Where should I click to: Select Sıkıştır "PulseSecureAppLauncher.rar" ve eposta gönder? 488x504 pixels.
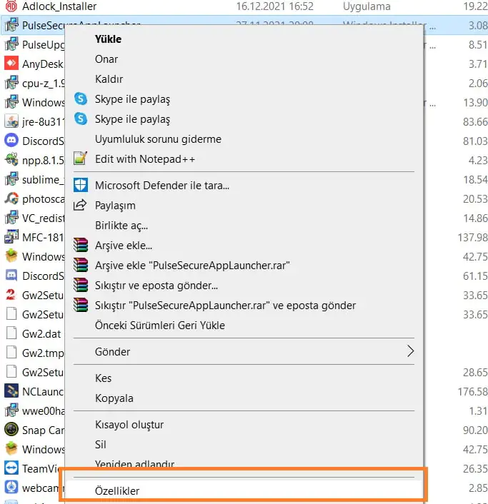click(x=244, y=306)
